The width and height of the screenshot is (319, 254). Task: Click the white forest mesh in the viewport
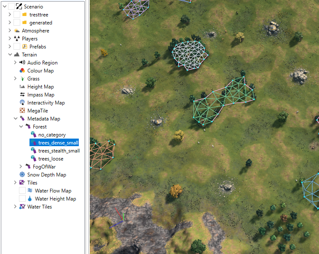[190, 55]
